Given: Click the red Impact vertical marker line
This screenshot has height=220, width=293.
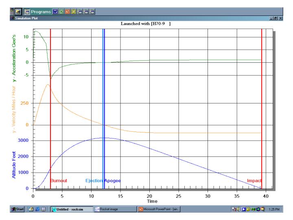Looking at the screenshot, I should [x=262, y=108].
